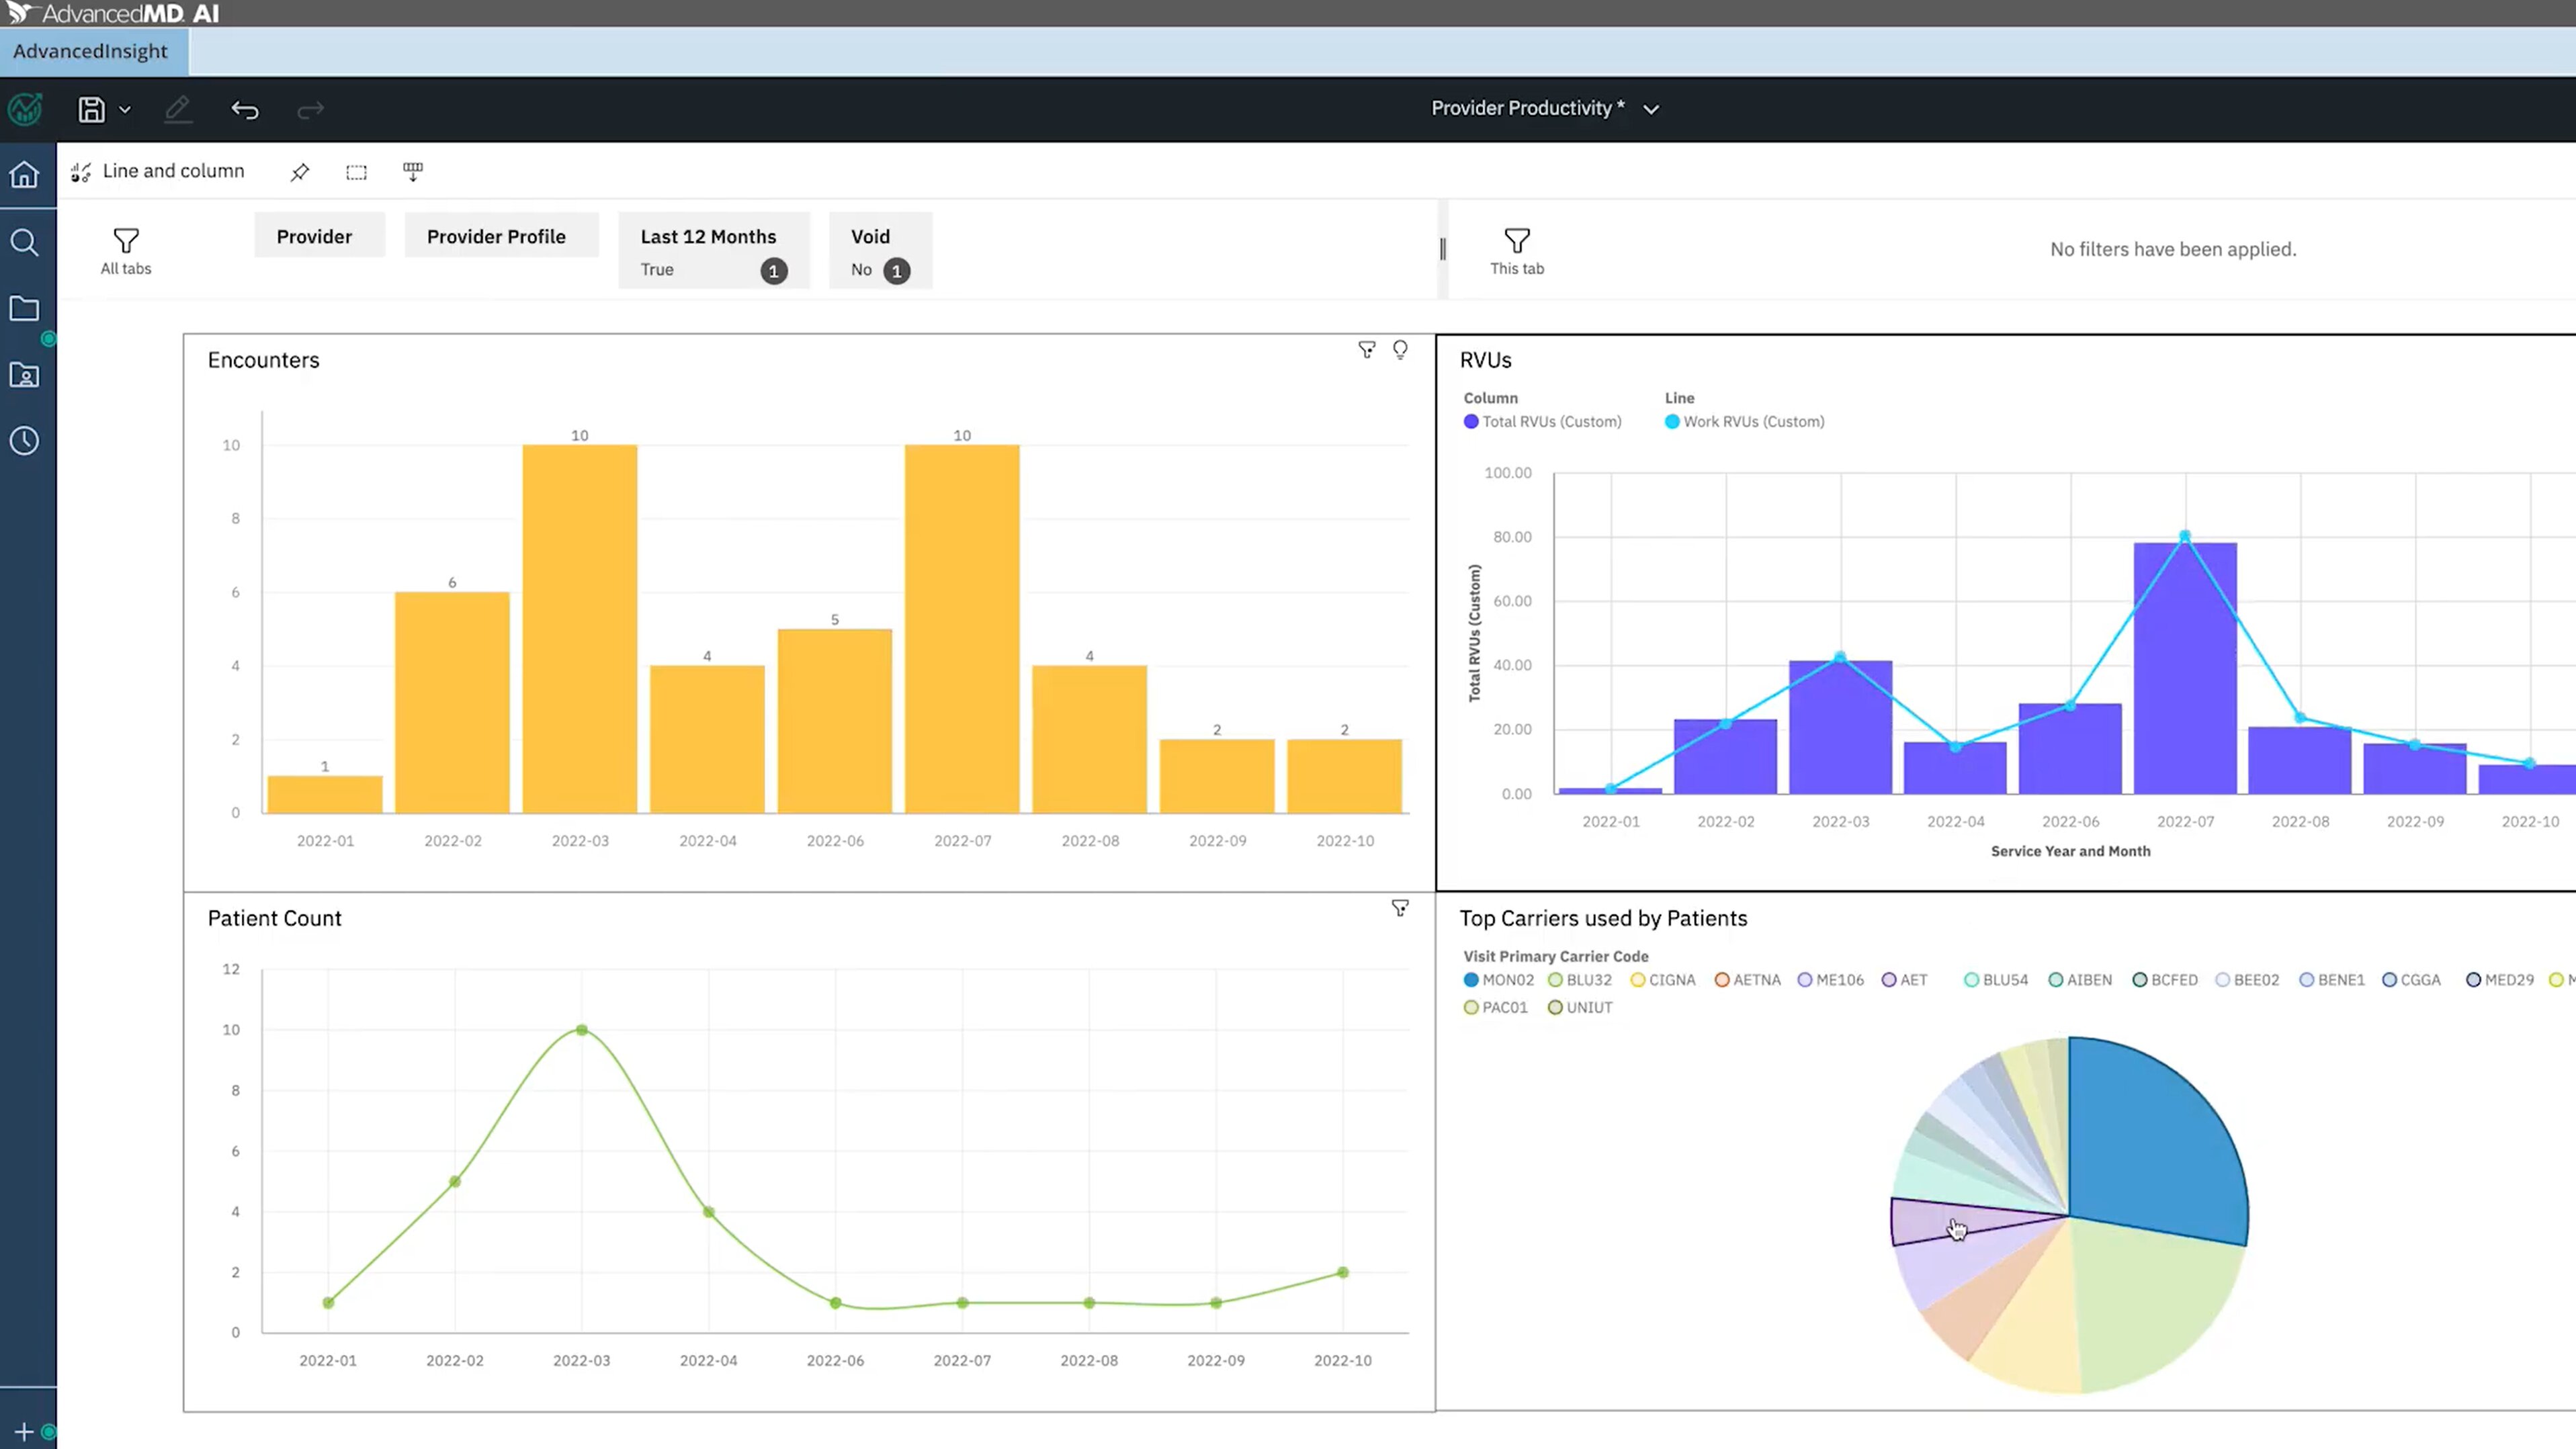Open the Home icon in sidebar
This screenshot has width=2576, height=1449.
pos(24,175)
